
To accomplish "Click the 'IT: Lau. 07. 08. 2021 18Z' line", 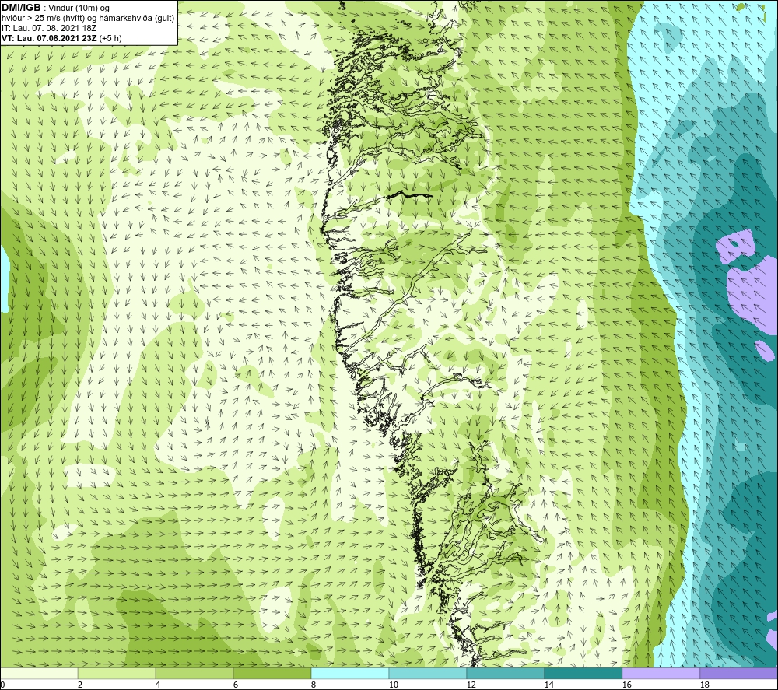I will pyautogui.click(x=49, y=28).
